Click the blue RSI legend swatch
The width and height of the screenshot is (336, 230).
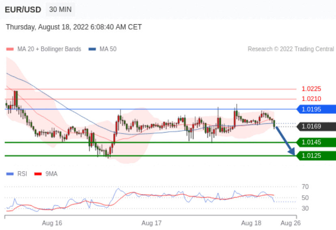[x=10, y=174]
